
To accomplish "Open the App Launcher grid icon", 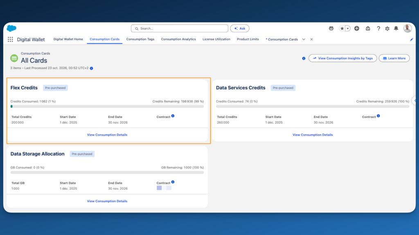I will pos(10,40).
